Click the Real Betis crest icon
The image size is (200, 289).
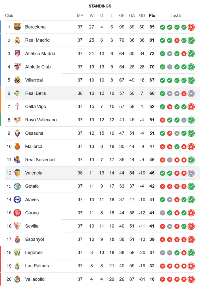17,93
